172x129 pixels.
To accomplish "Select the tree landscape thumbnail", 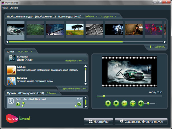I will coord(75,29).
